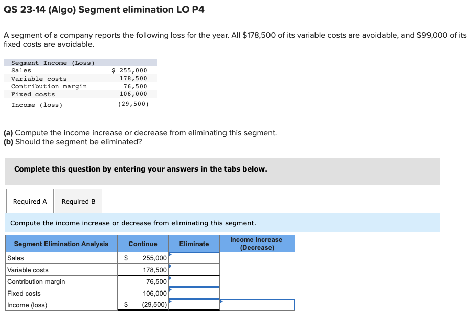
Task: Select the Required A tab
Action: coord(29,201)
